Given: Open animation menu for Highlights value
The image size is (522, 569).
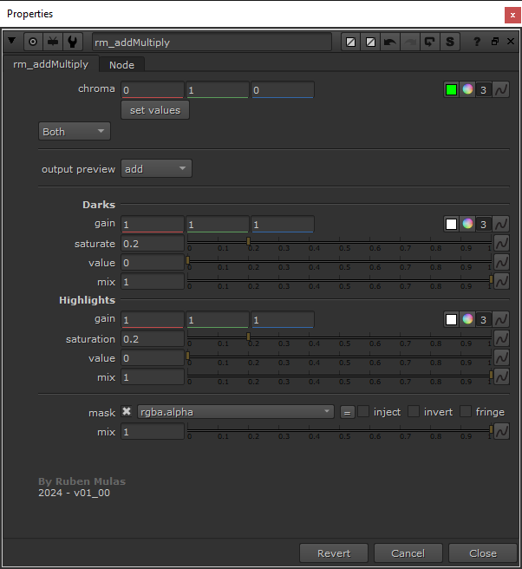Looking at the screenshot, I should (x=501, y=358).
